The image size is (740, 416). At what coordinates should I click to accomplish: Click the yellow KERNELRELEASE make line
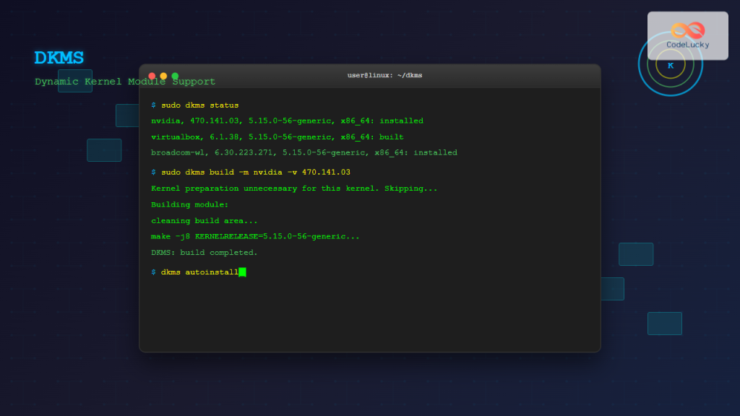[254, 236]
